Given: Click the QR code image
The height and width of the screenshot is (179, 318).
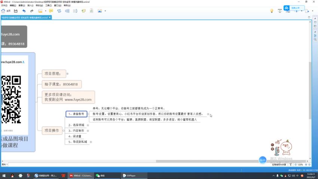Looking at the screenshot, I should [11, 100].
